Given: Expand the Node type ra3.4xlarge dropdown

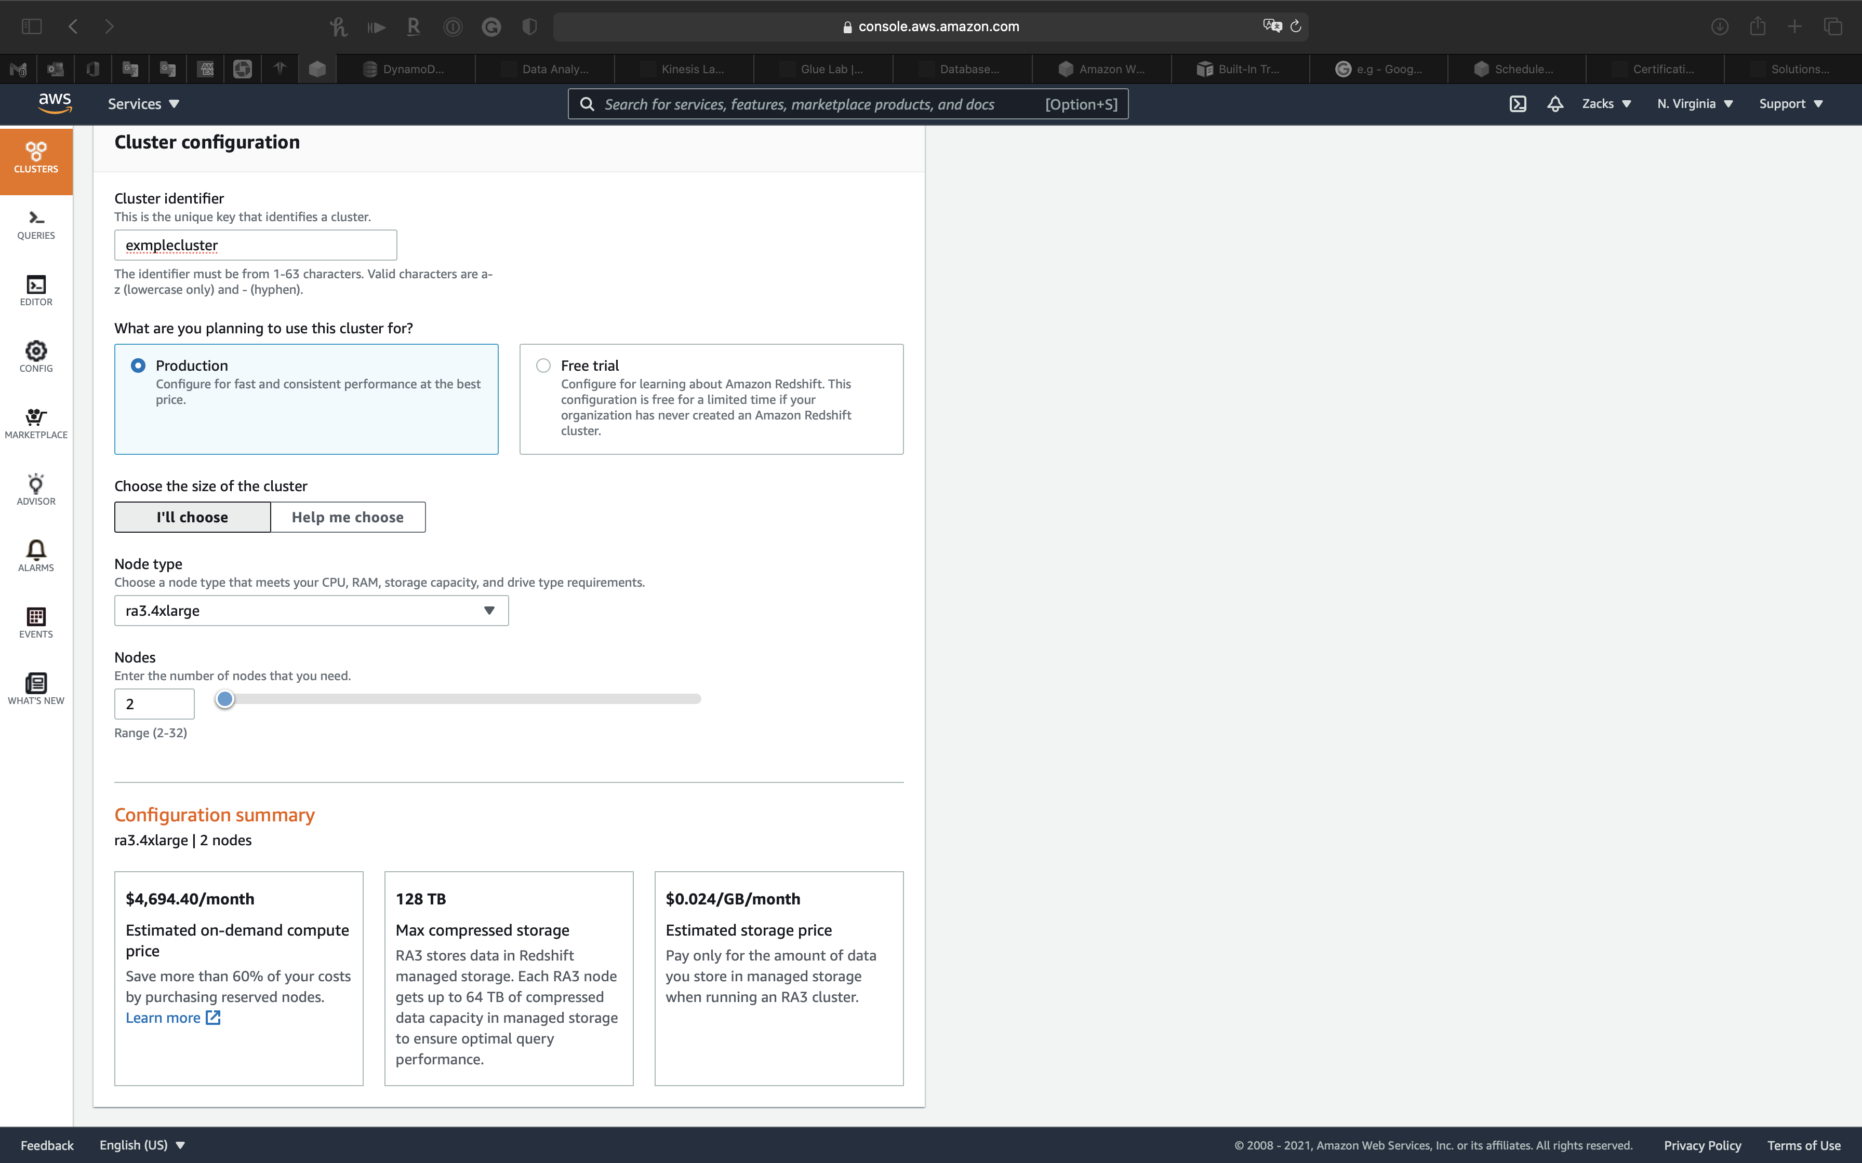Looking at the screenshot, I should coord(311,611).
